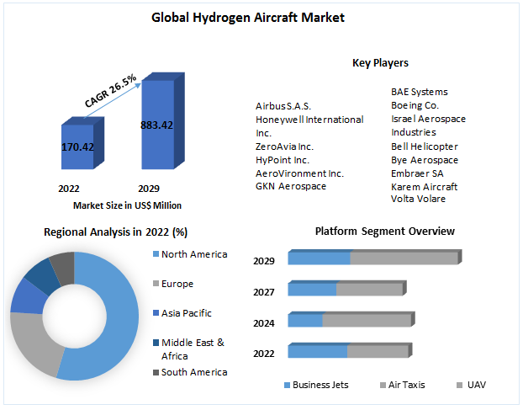
Task: Click the South America legend color square
Action: tap(155, 372)
